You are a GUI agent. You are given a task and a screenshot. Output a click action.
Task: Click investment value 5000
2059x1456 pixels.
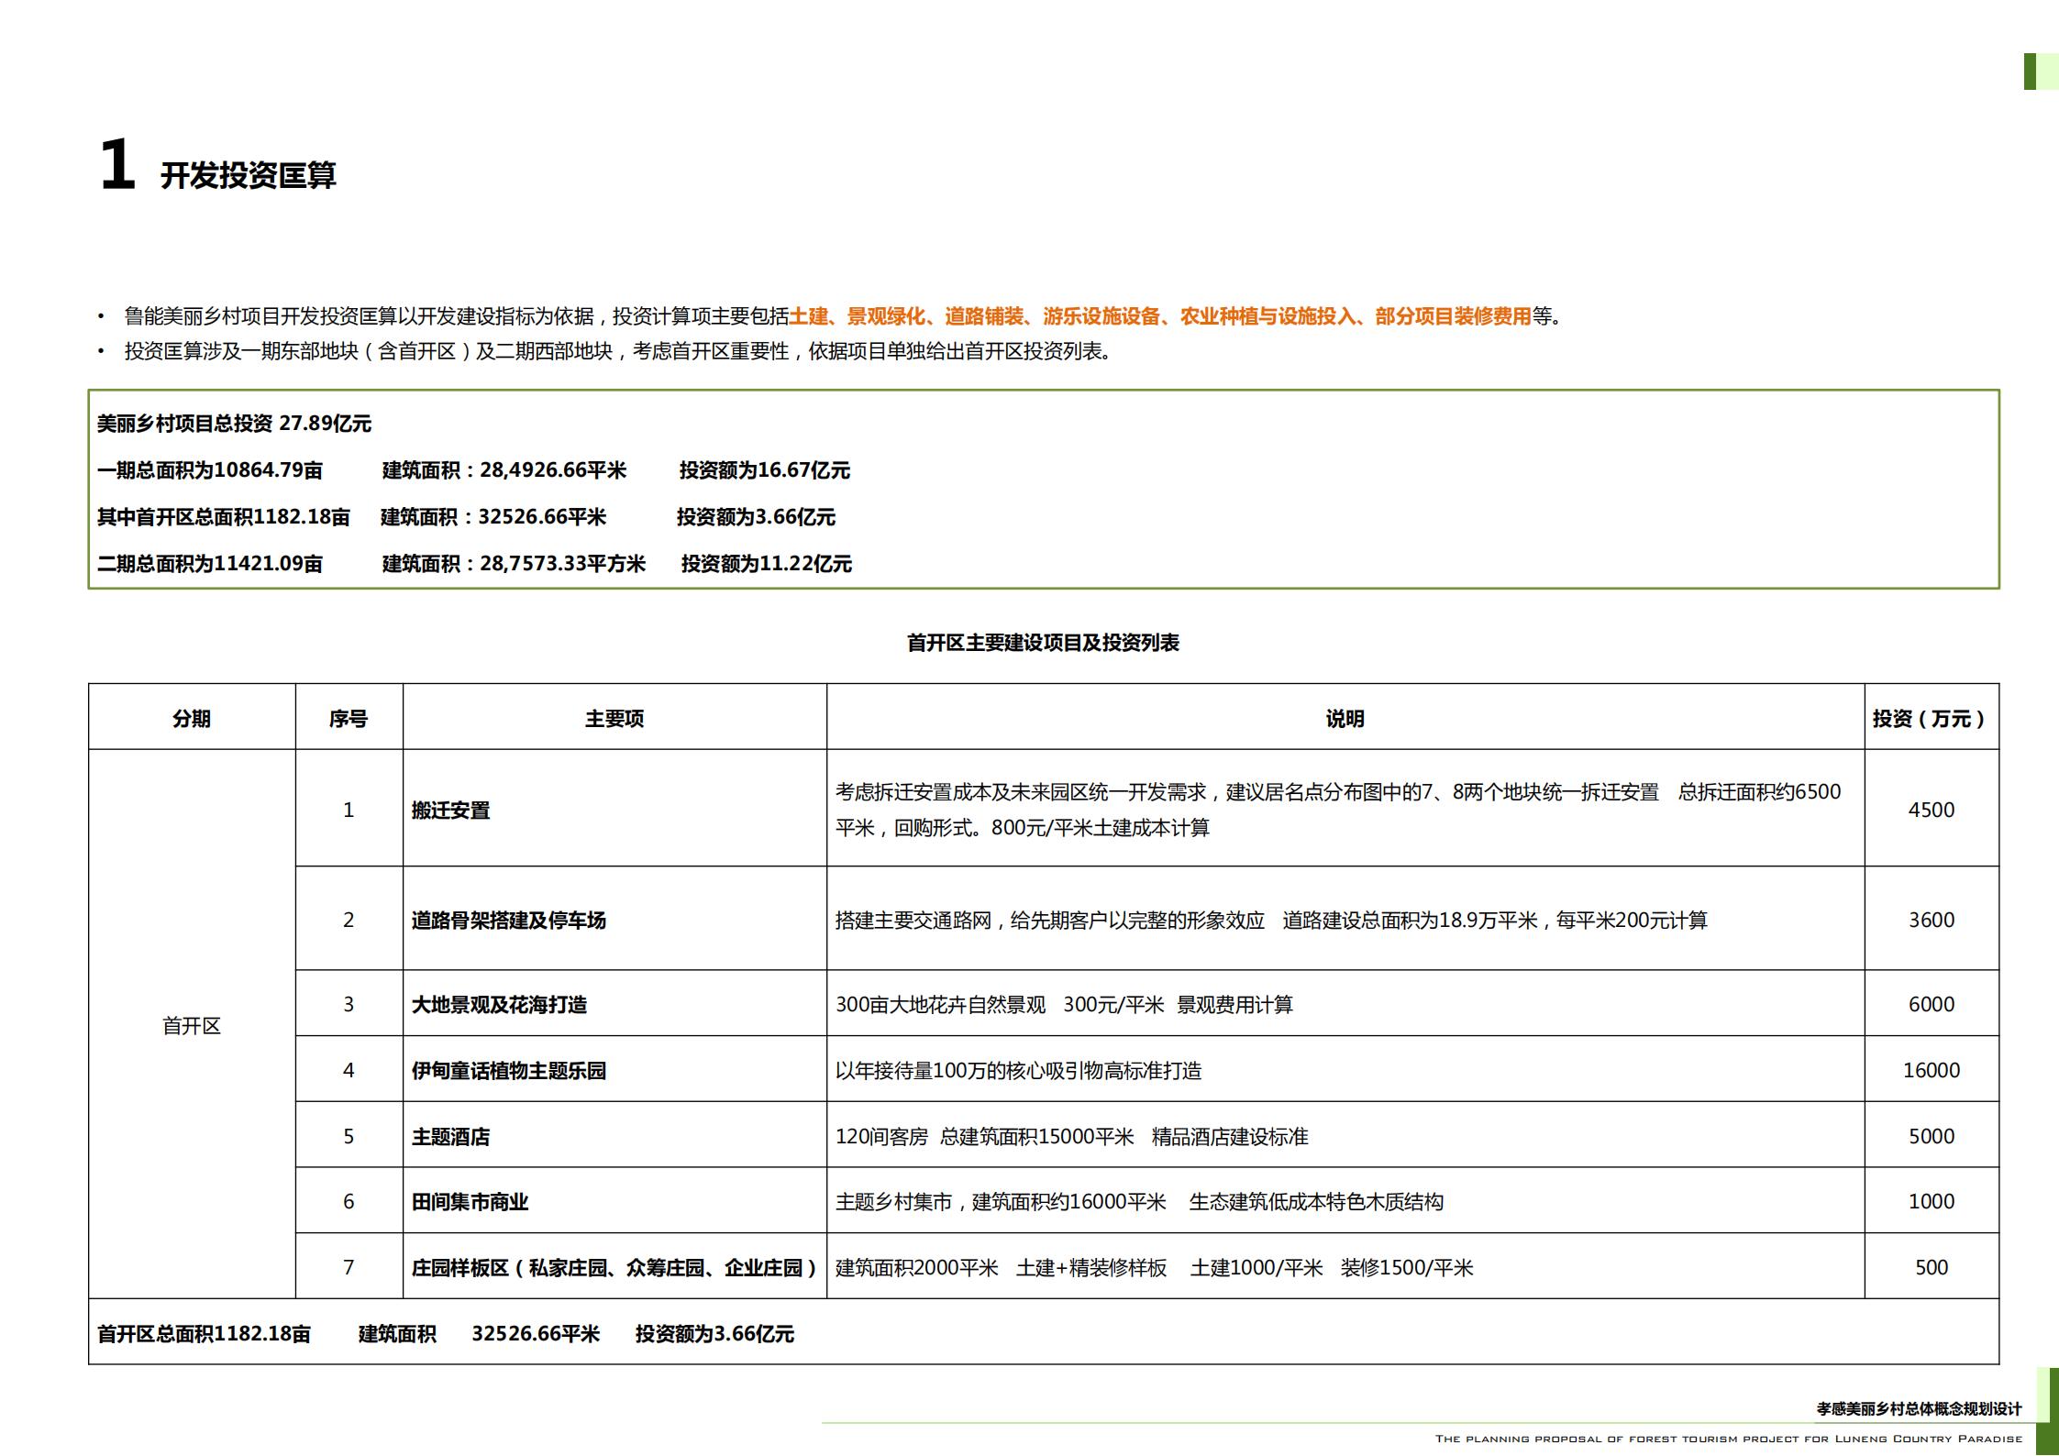pos(1931,1136)
